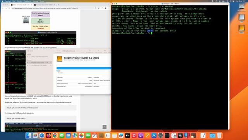Open Terminal icon in the Dock
The width and height of the screenshot is (248, 140).
(167, 135)
